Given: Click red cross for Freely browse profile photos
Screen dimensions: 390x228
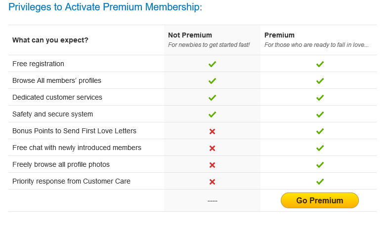Looking at the screenshot, I should [x=212, y=165].
